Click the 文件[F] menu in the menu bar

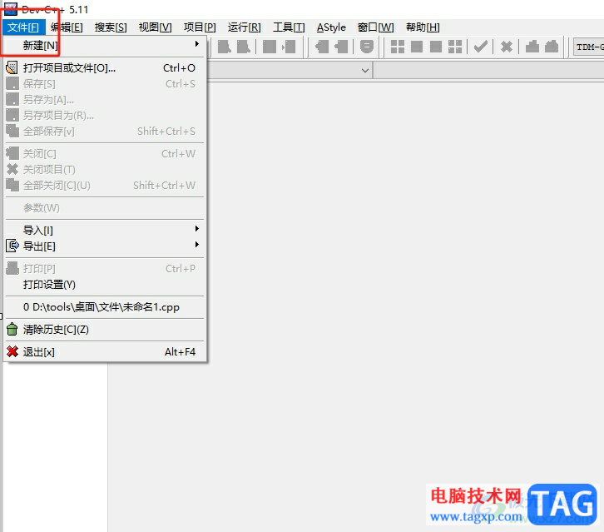click(23, 27)
